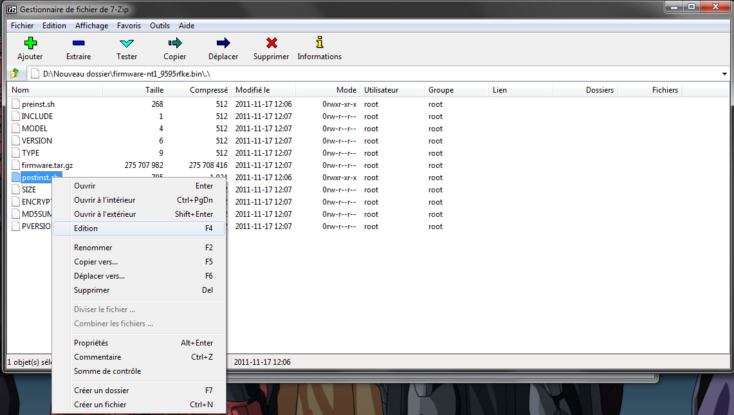Click the blue Extraire minus icon

(x=78, y=43)
